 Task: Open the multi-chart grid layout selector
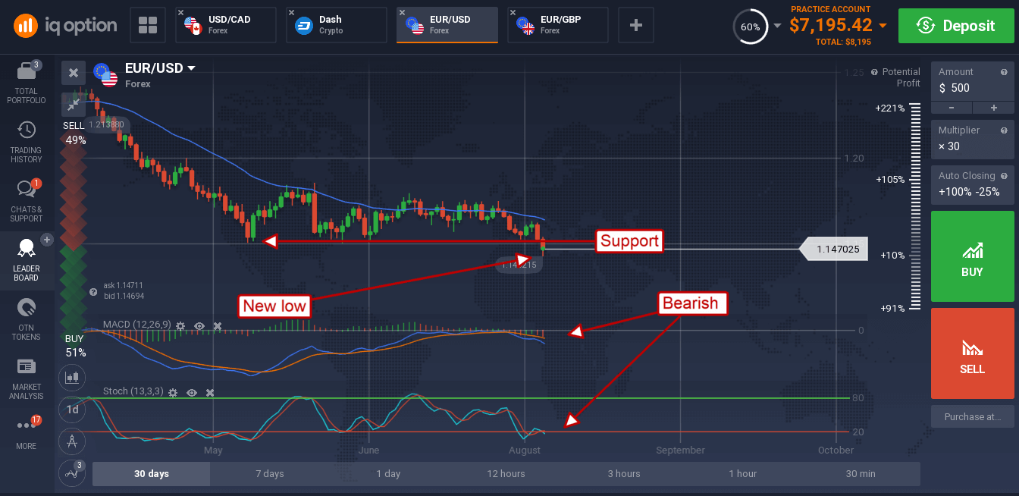point(147,25)
